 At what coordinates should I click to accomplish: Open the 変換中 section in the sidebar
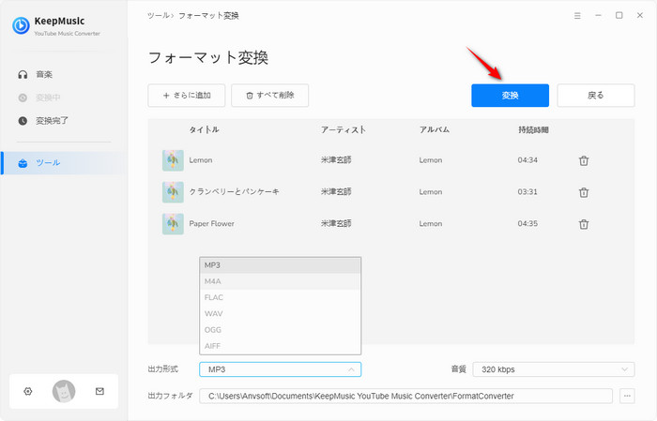(48, 98)
